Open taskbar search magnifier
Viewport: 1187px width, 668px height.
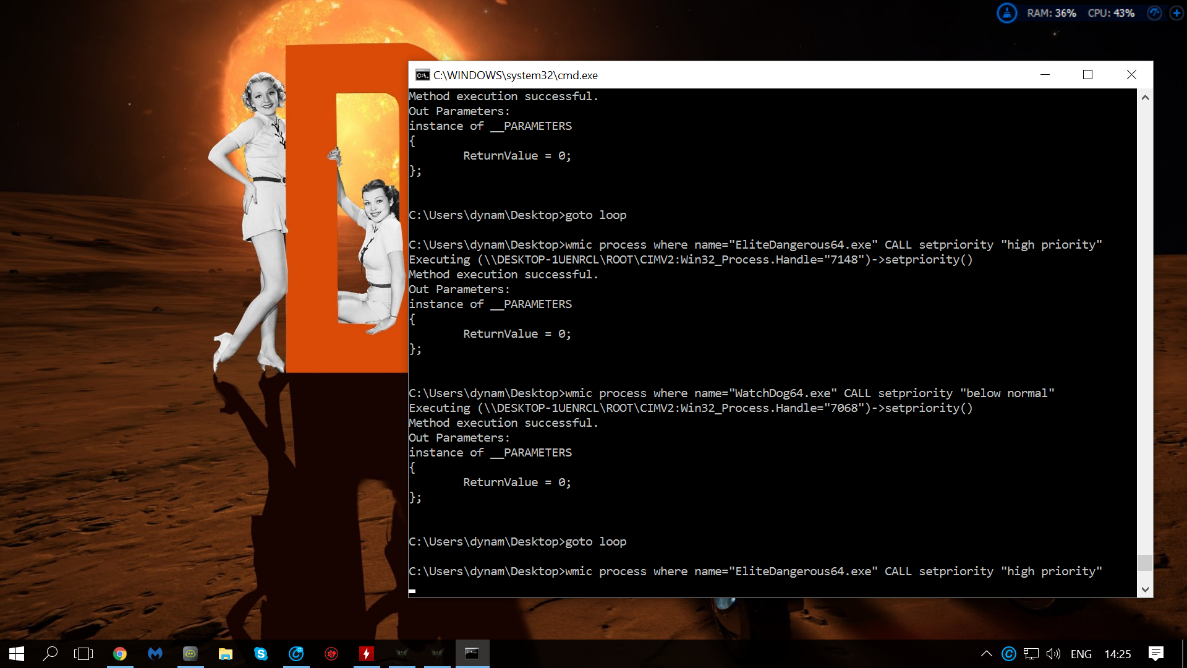[x=50, y=654]
